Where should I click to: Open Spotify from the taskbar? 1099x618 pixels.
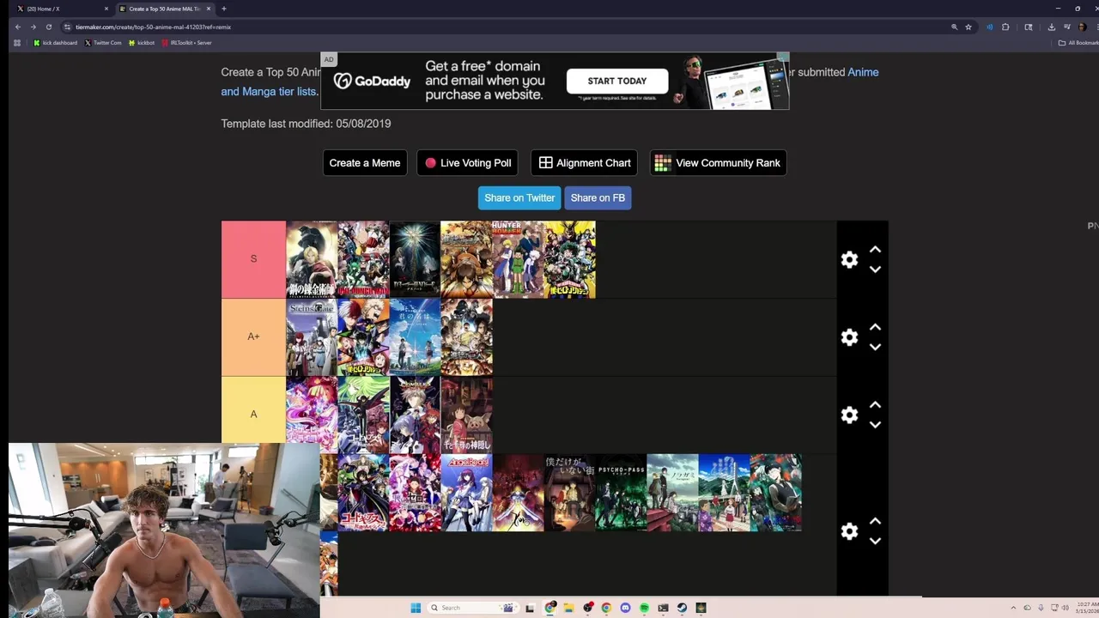click(644, 608)
